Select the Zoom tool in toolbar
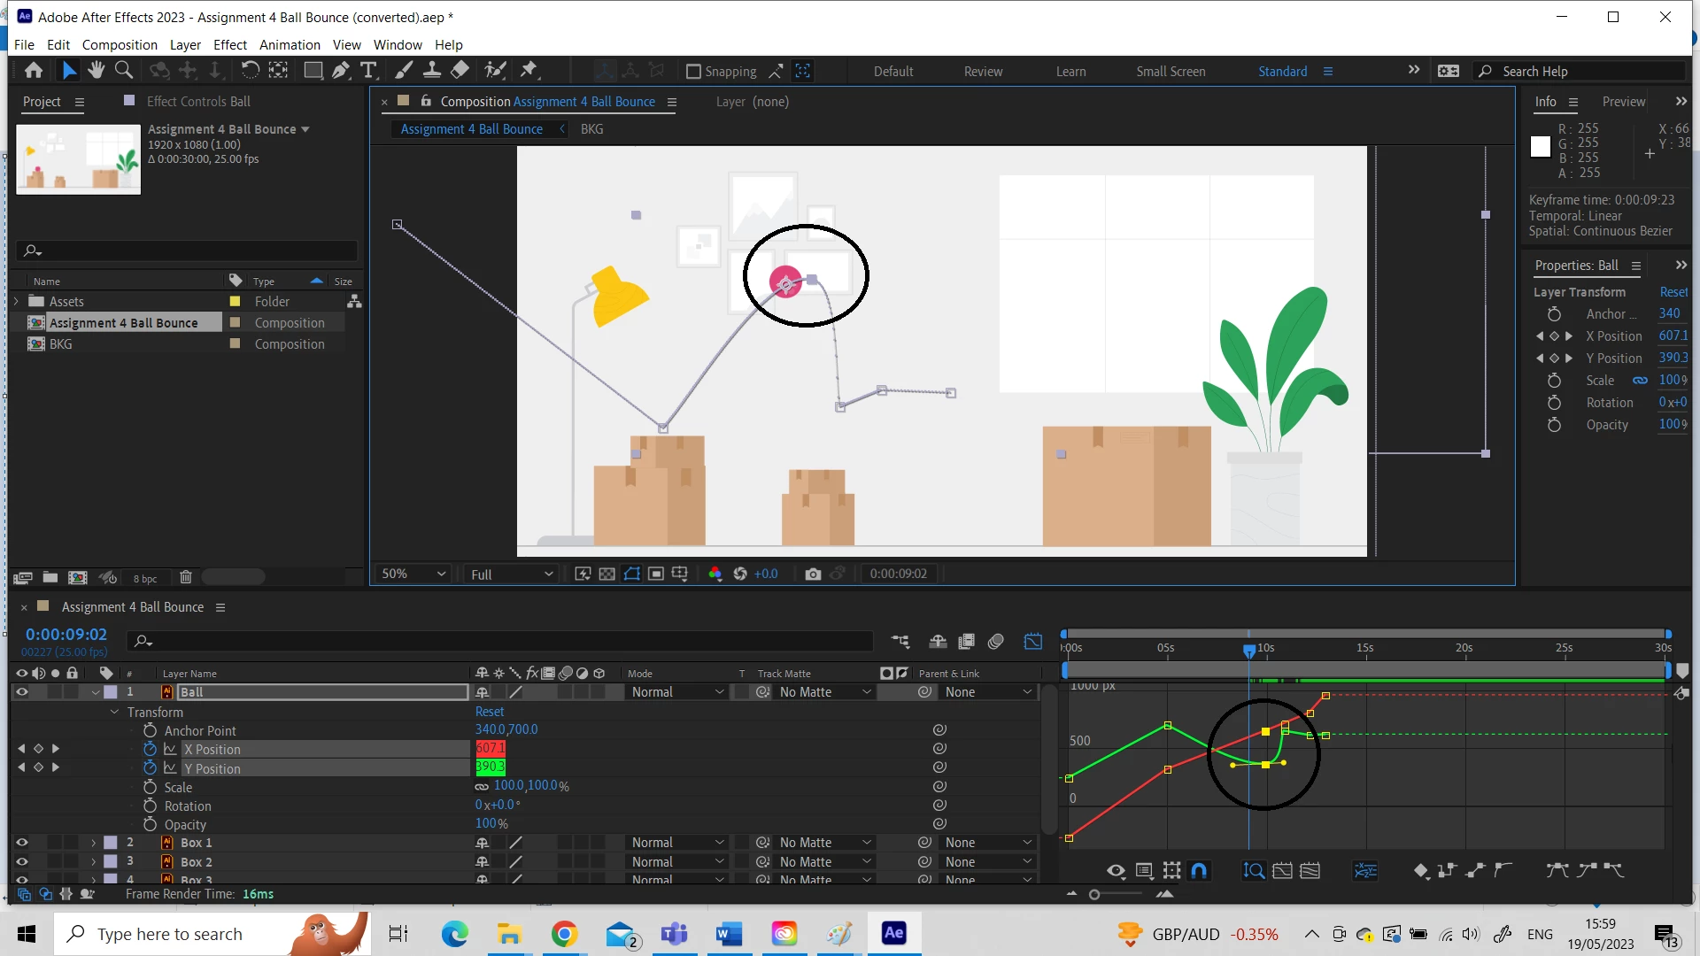1700x956 pixels. pyautogui.click(x=124, y=70)
